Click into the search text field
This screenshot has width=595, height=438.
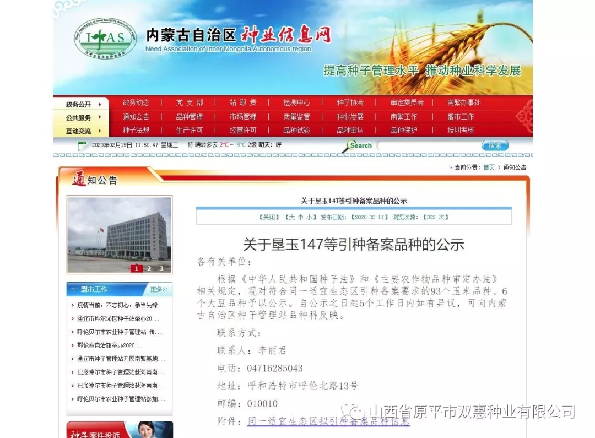coord(429,145)
